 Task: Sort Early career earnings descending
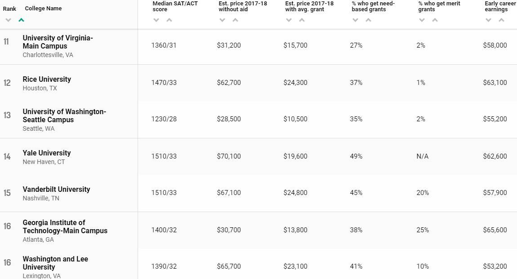click(x=488, y=20)
